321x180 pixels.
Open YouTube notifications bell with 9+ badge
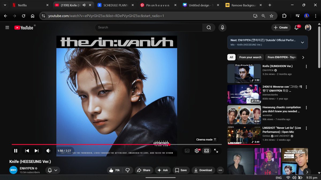tap(296, 27)
